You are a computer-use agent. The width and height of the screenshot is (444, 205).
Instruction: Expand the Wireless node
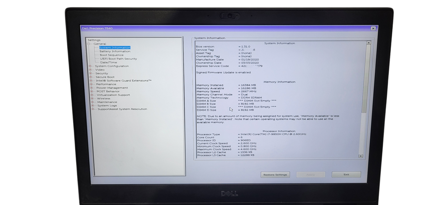tap(92, 99)
